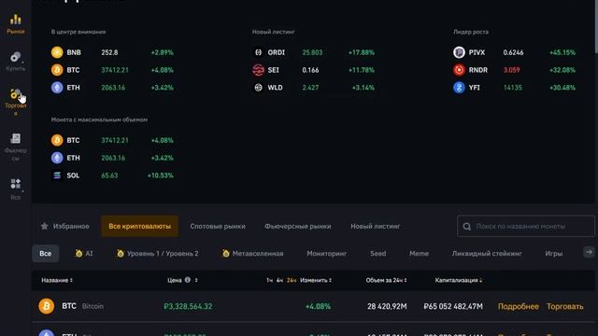Image resolution: width=598 pixels, height=336 pixels.
Task: Click the page vertical scrollbar thumb
Action: point(596,27)
